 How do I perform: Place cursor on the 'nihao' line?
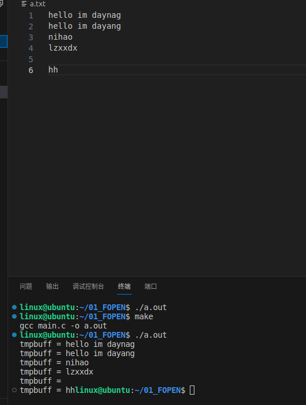(60, 37)
